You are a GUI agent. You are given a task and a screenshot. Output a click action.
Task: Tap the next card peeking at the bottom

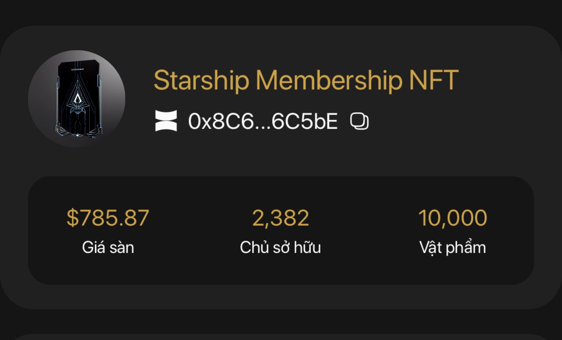coord(281,337)
